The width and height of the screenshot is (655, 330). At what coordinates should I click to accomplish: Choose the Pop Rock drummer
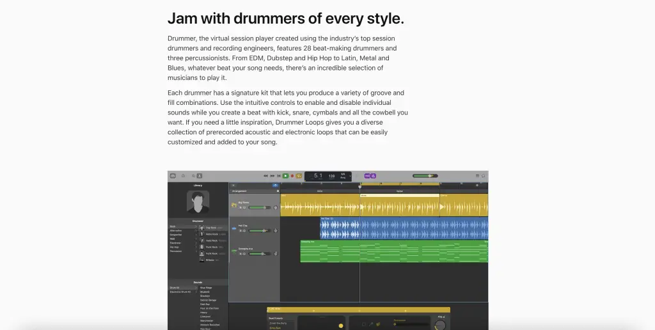[x=213, y=228]
